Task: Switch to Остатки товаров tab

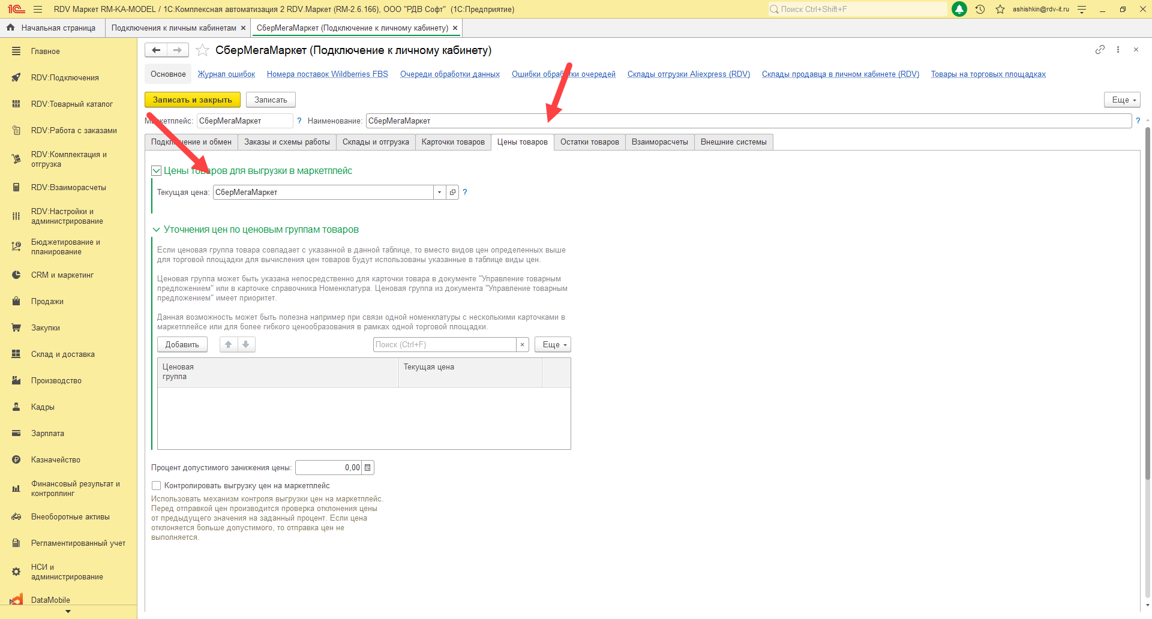Action: (590, 142)
